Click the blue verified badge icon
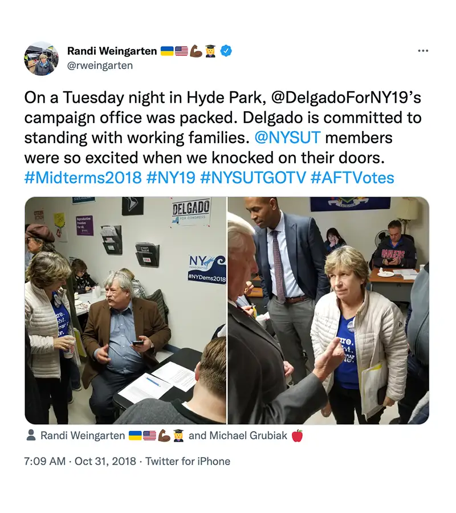The width and height of the screenshot is (456, 513). (x=226, y=51)
